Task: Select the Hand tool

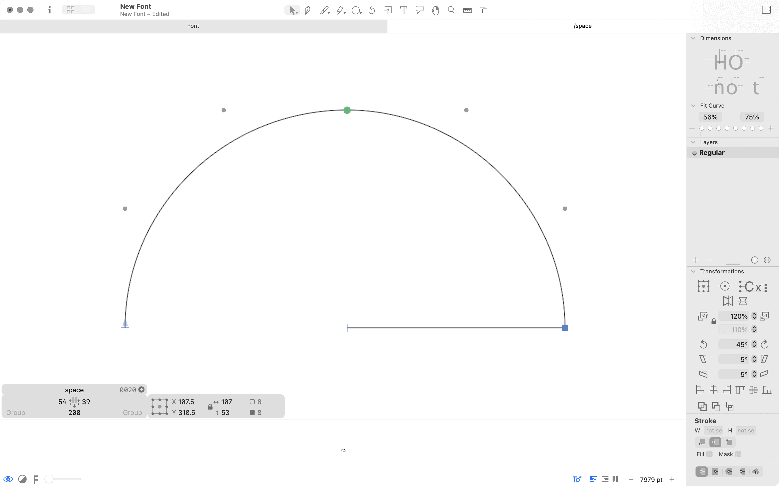Action: pyautogui.click(x=435, y=10)
